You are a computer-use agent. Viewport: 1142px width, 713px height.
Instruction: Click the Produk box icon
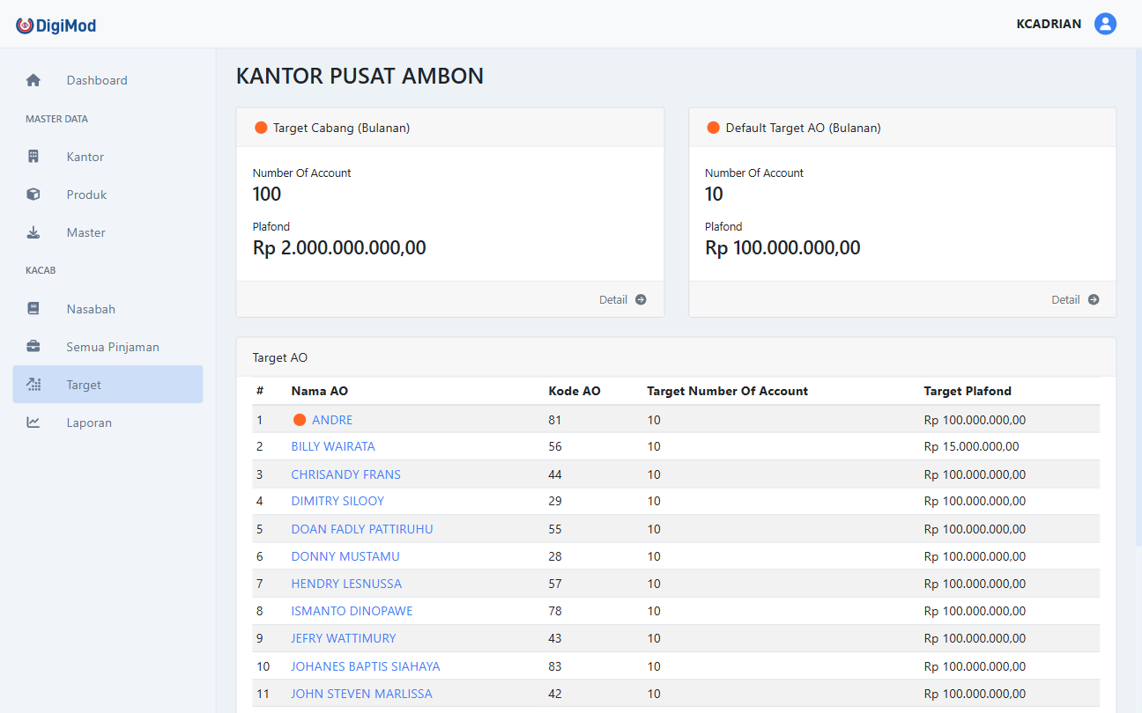click(x=33, y=195)
